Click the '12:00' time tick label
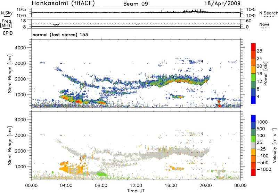The image size is (278, 193). tap(136, 186)
